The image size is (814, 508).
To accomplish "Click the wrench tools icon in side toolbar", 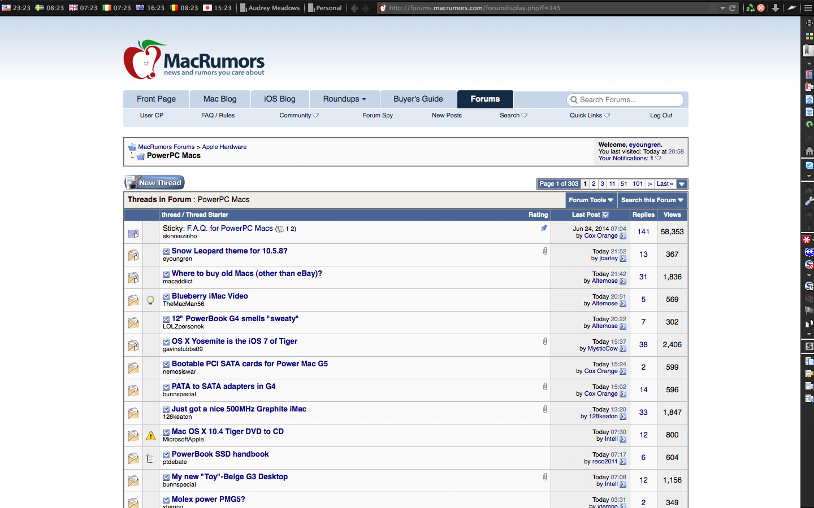I will click(x=809, y=201).
